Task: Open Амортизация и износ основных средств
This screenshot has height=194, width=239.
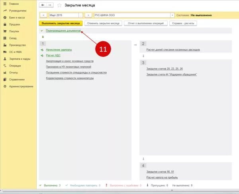Action: point(70,61)
